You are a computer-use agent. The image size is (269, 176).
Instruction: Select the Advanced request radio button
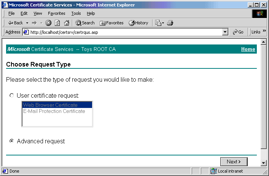coord(11,141)
